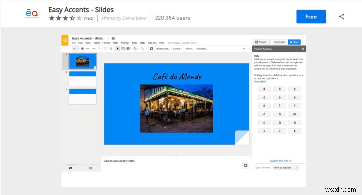Star the Easy Accents - slides presentation
Viewport: 362px width, 195px height.
(x=108, y=38)
